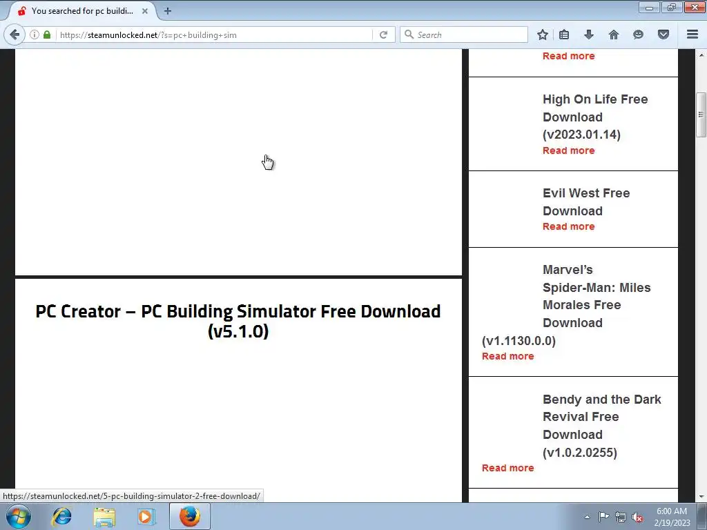The image size is (707, 530).
Task: Click Read more under Evil West
Action: (569, 226)
